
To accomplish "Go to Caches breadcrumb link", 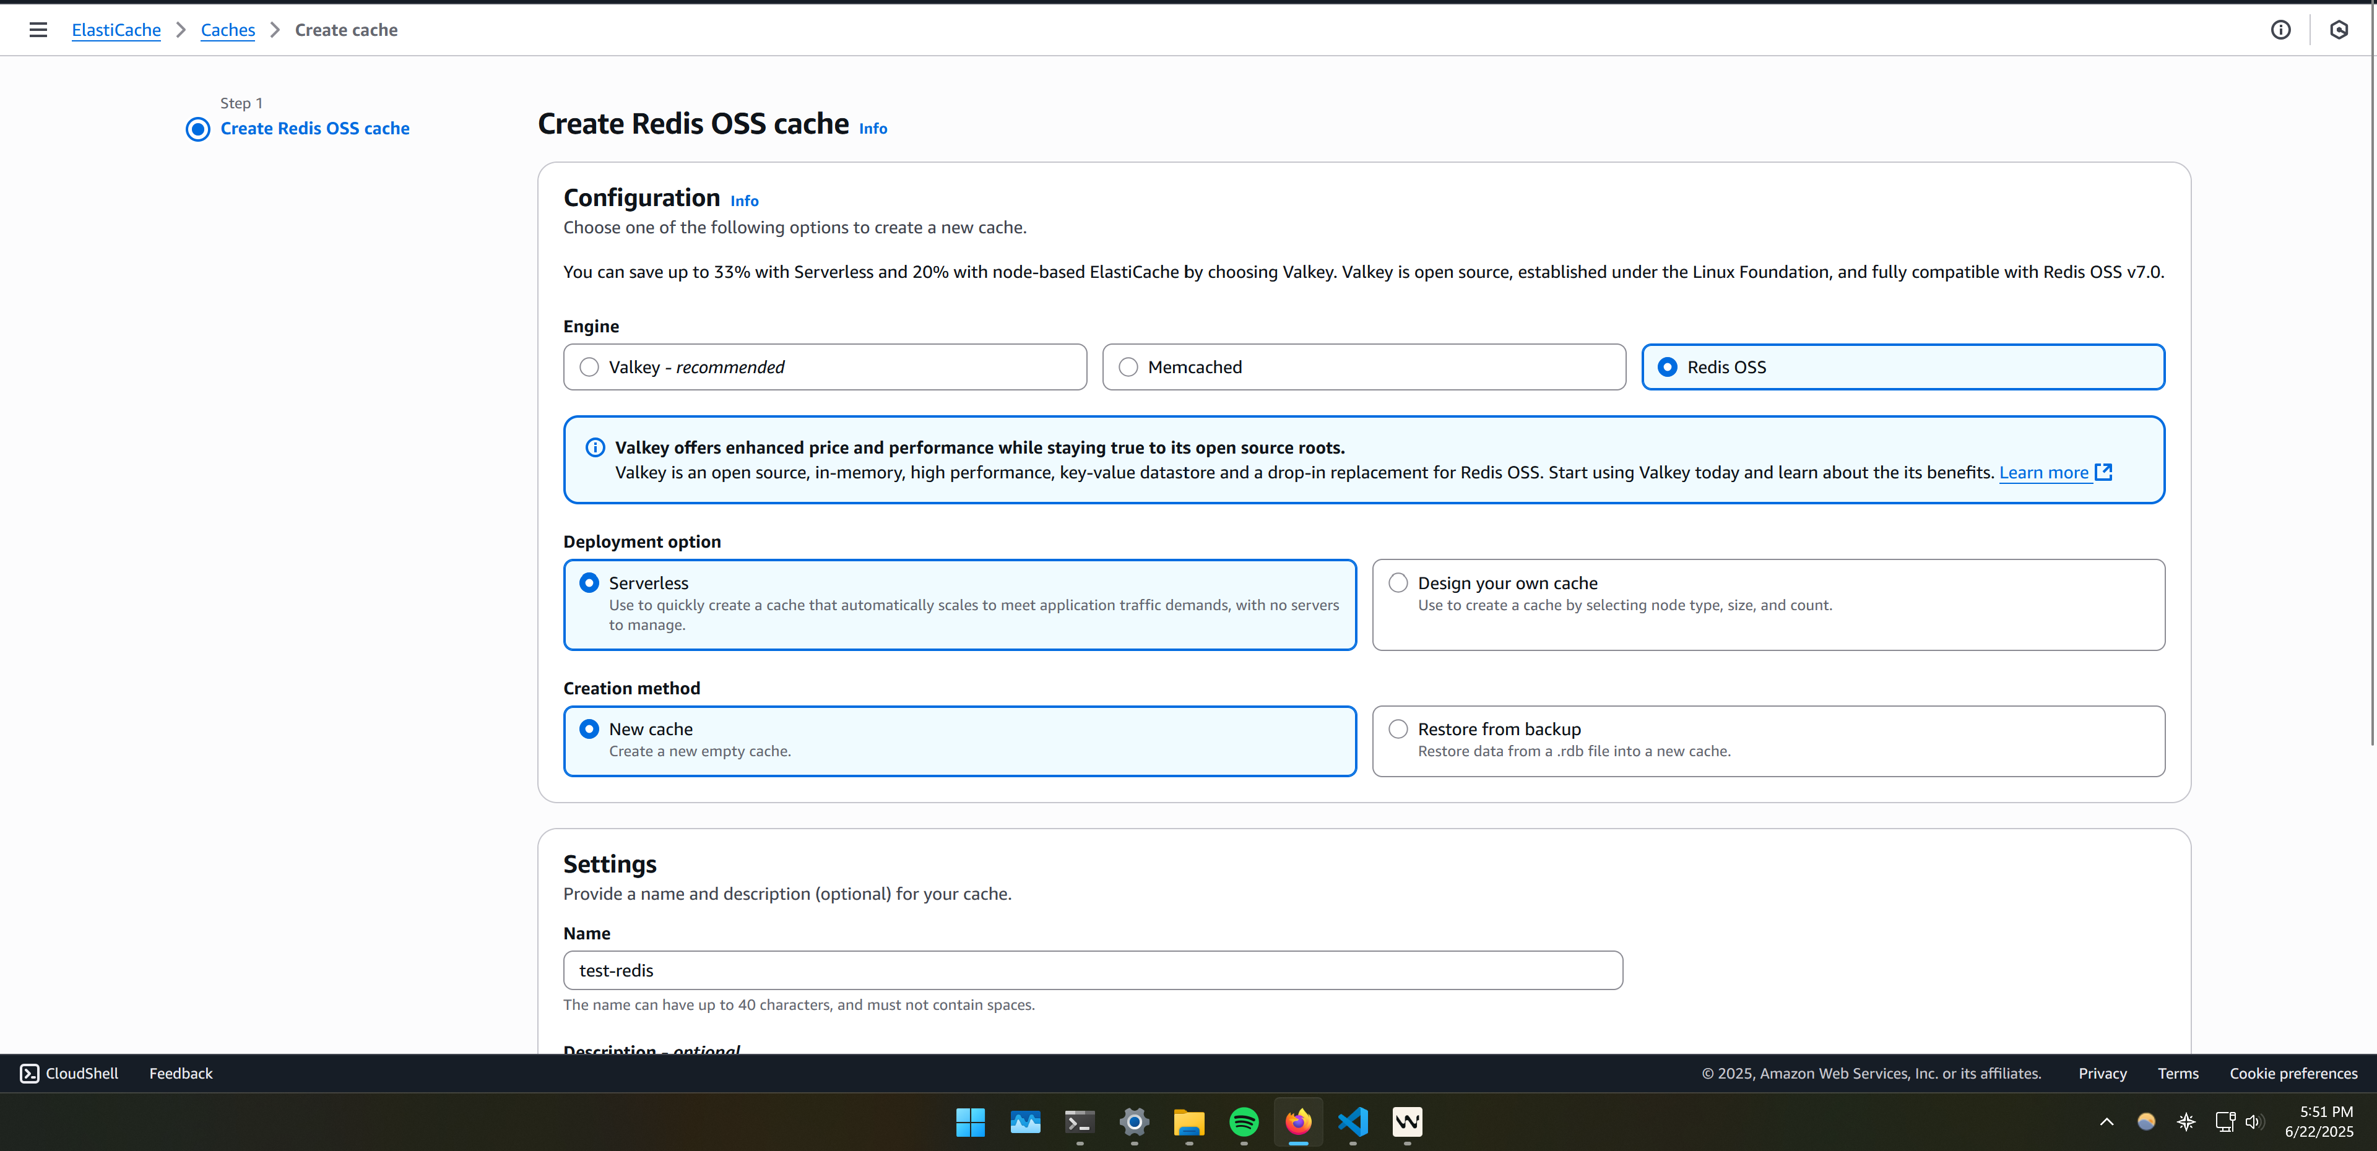I will (x=228, y=30).
